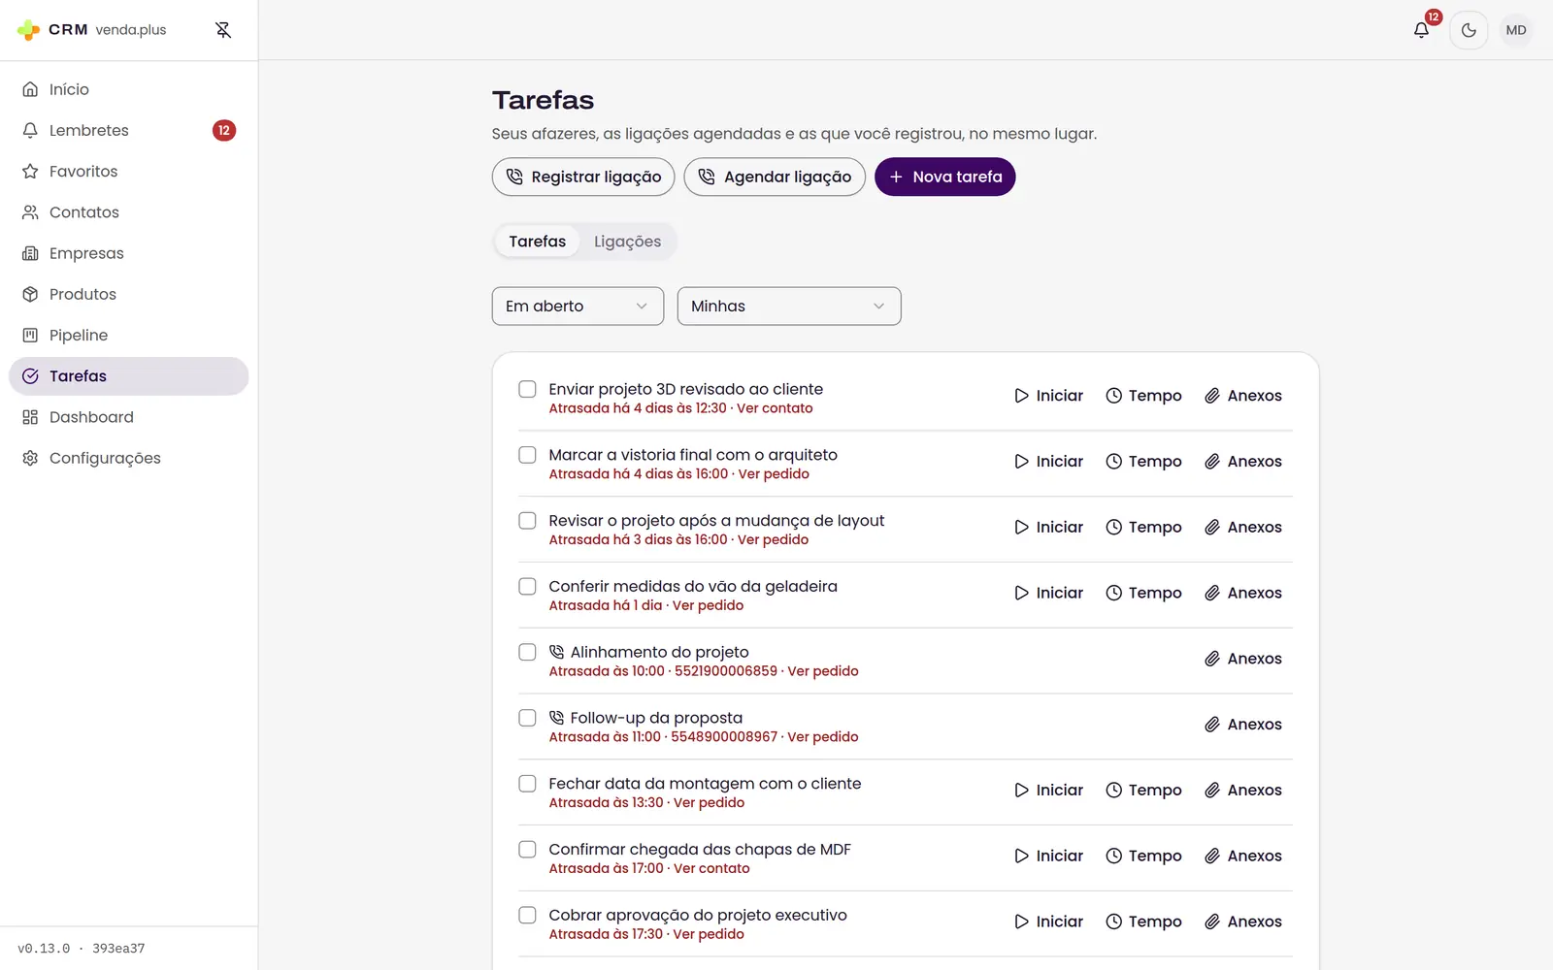This screenshot has width=1553, height=970.
Task: Click the Registrar ligação button
Action: coord(583,177)
